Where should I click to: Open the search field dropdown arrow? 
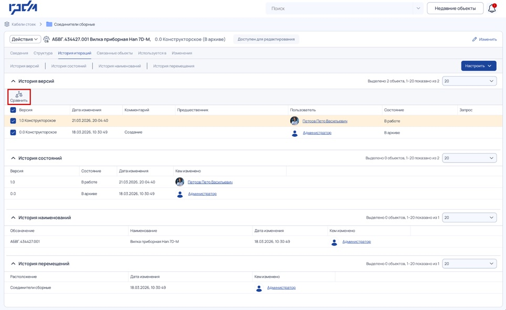coord(418,8)
